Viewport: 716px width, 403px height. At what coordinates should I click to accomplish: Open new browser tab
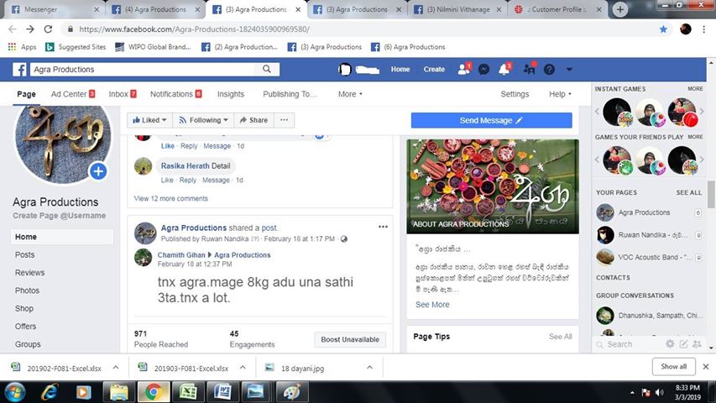click(x=620, y=9)
